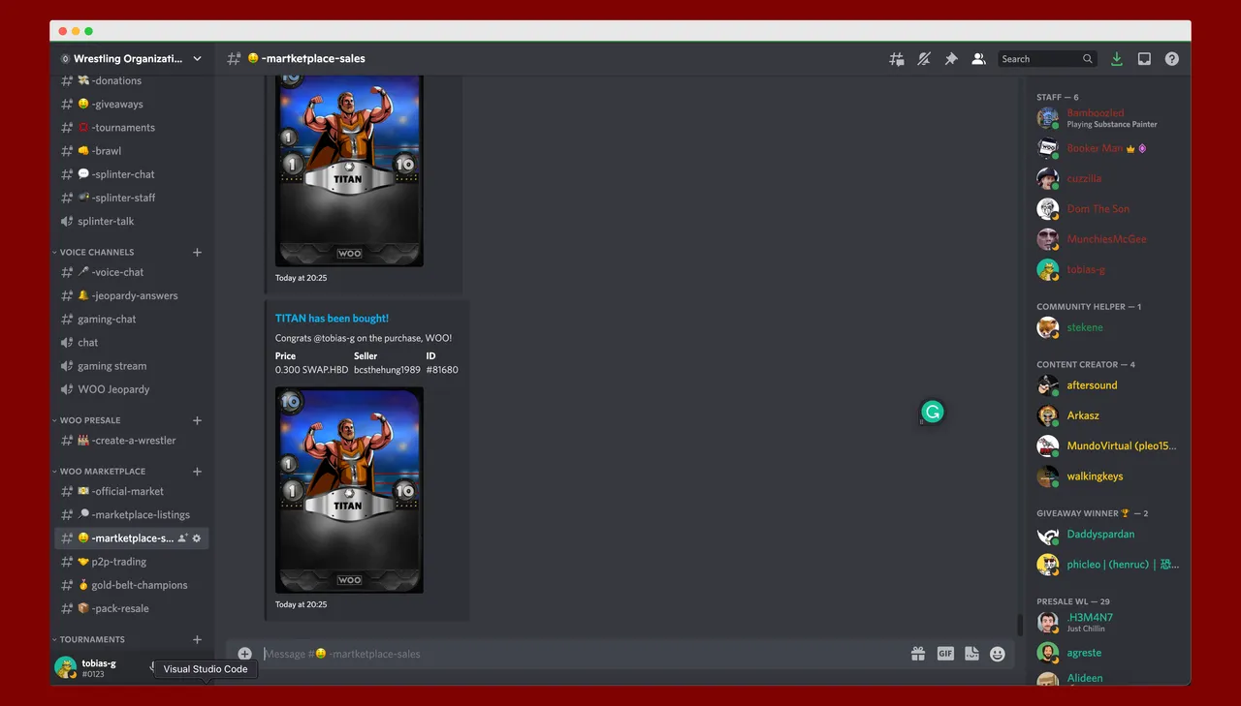
Task: Toggle the notification bell mute icon
Action: (924, 59)
